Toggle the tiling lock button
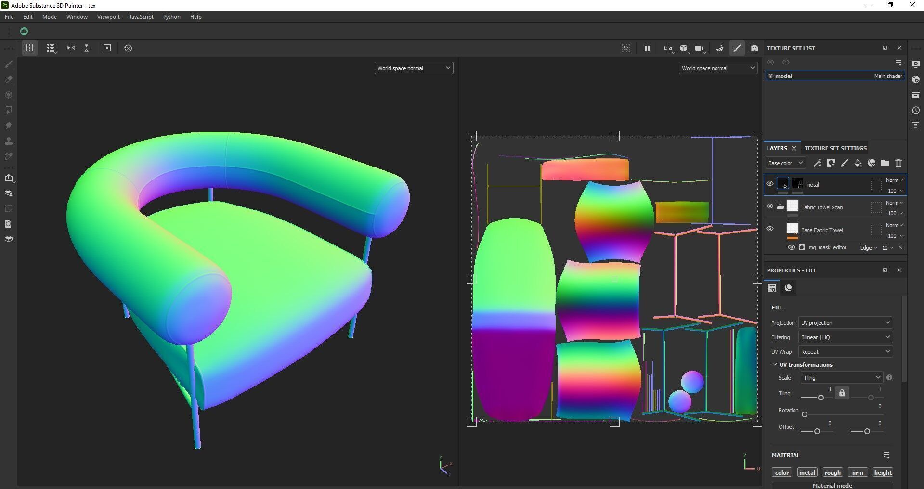924x489 pixels. pyautogui.click(x=842, y=393)
